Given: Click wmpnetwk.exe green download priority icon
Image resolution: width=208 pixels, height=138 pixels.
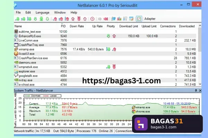Looking at the screenshot, I should pyautogui.click(x=108, y=67).
